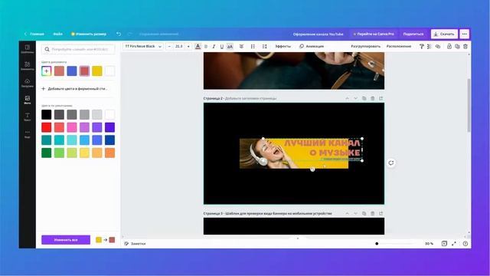Click the rotate handle below the selected banner

[312, 169]
